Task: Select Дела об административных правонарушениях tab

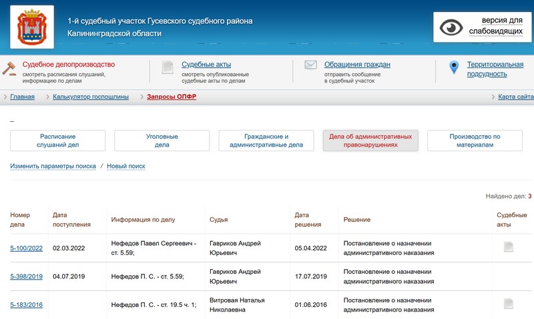Action: pos(370,141)
